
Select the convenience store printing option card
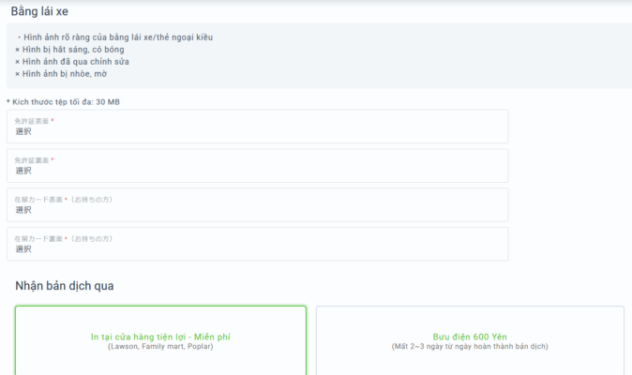pyautogui.click(x=160, y=340)
